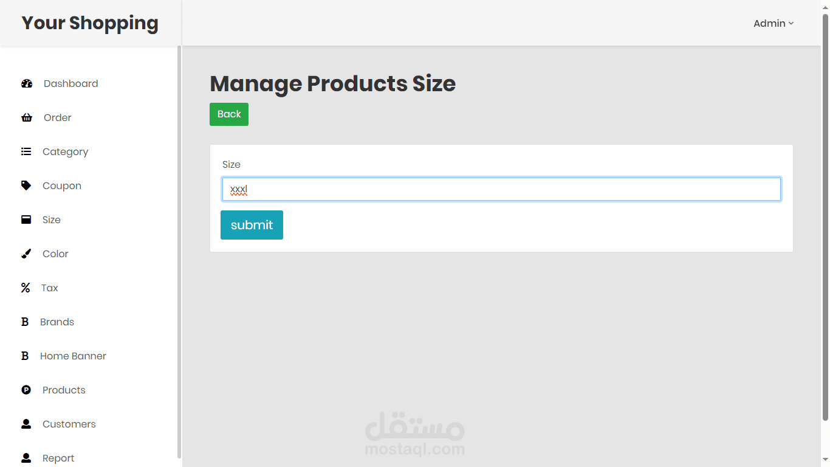Click the Dashboard gauge icon
The image size is (830, 467).
pos(27,84)
